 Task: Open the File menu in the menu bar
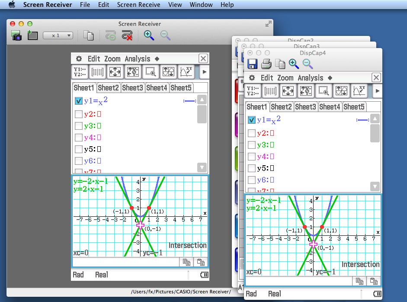pyautogui.click(x=85, y=5)
